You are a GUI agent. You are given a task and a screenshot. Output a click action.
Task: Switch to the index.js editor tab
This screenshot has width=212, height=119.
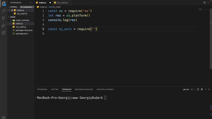[x=42, y=3]
